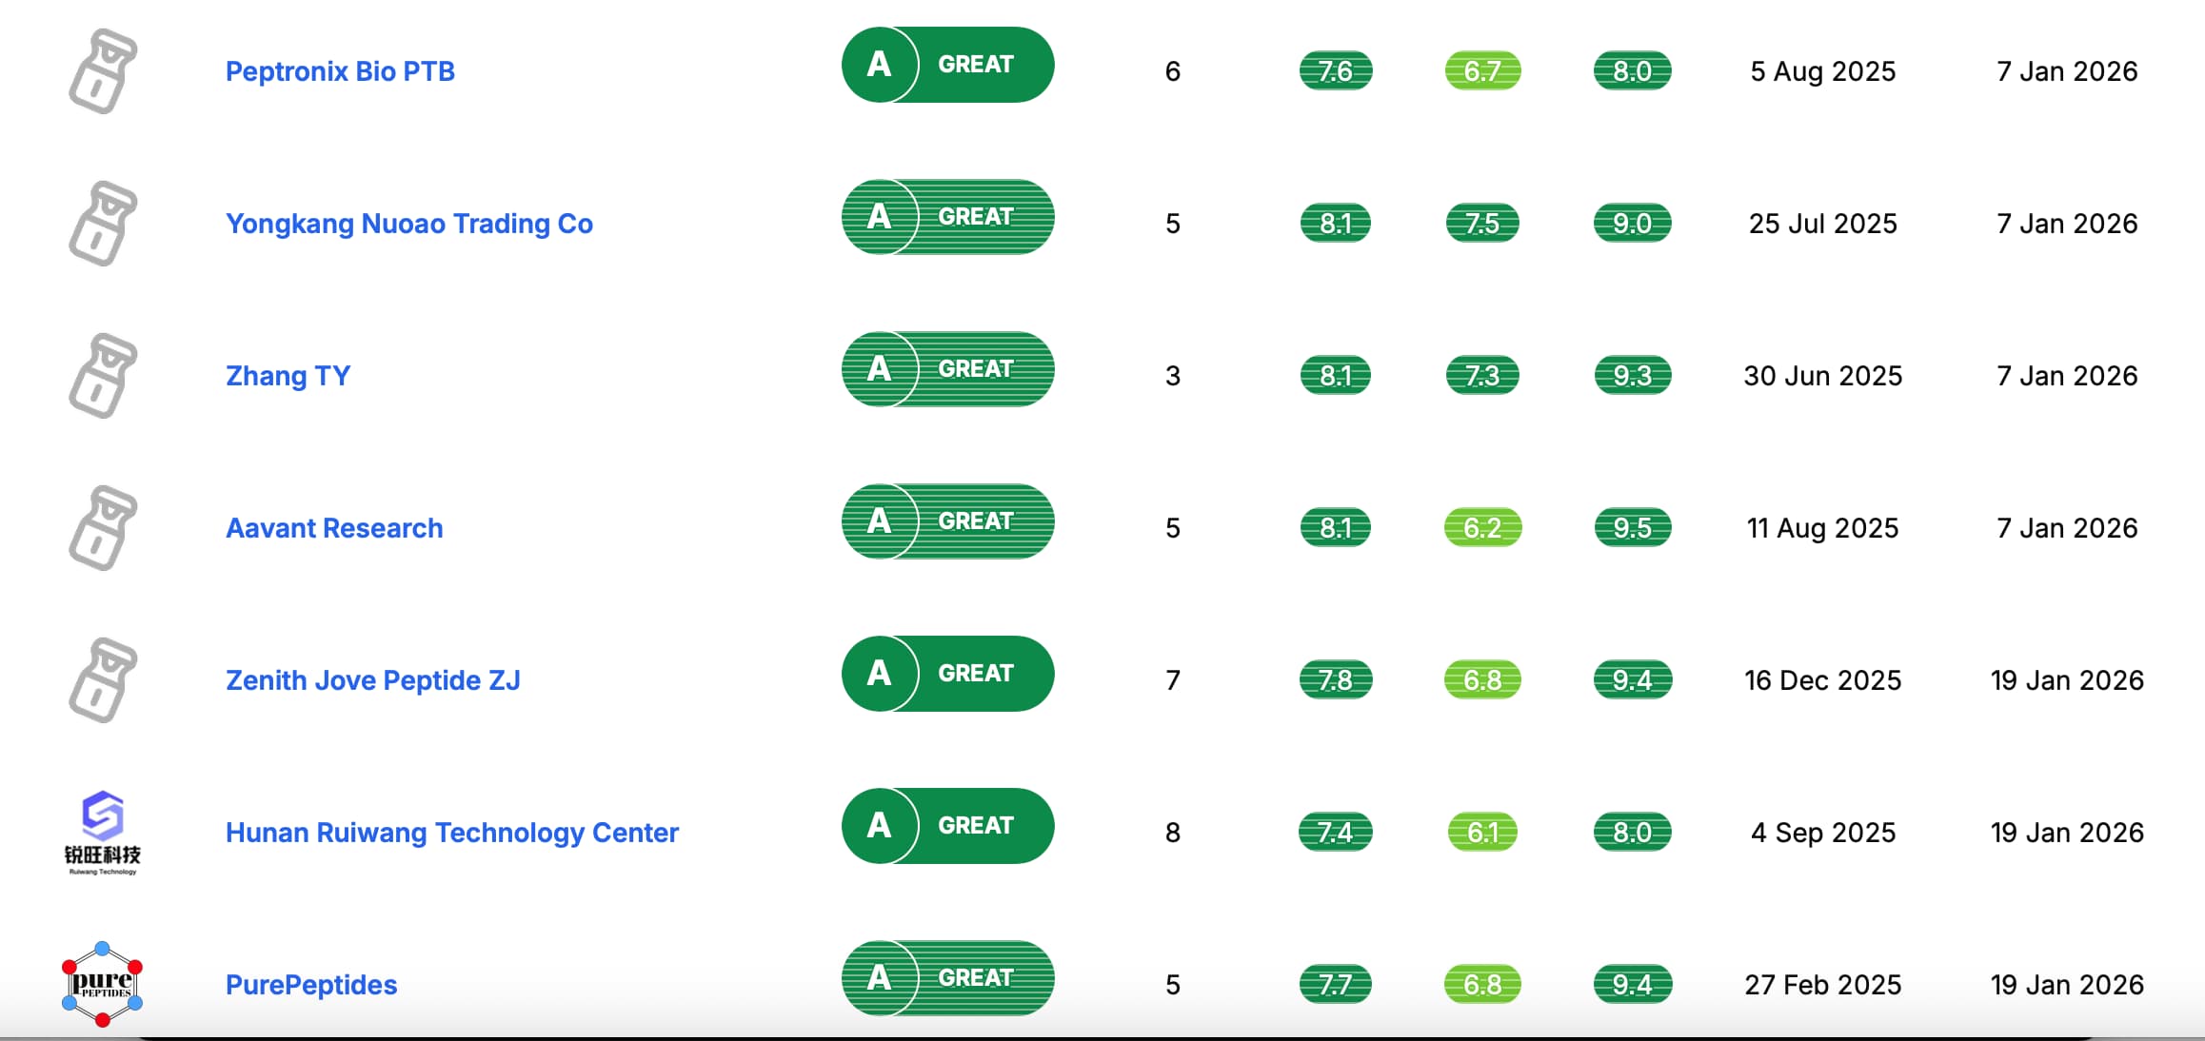Click the Zhang TY vial icon
Image resolution: width=2205 pixels, height=1041 pixels.
click(x=103, y=376)
